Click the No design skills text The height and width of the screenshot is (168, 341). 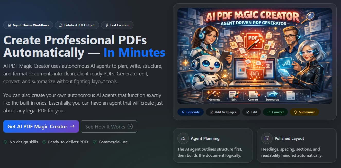tap(24, 142)
